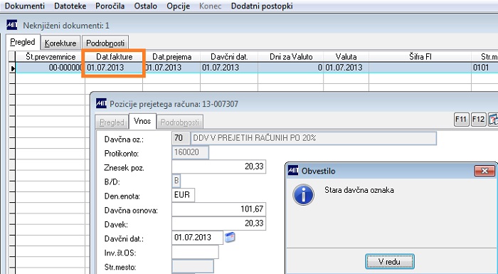The image size is (498, 274).
Task: Confirm the notice with V redu
Action: coord(389,262)
